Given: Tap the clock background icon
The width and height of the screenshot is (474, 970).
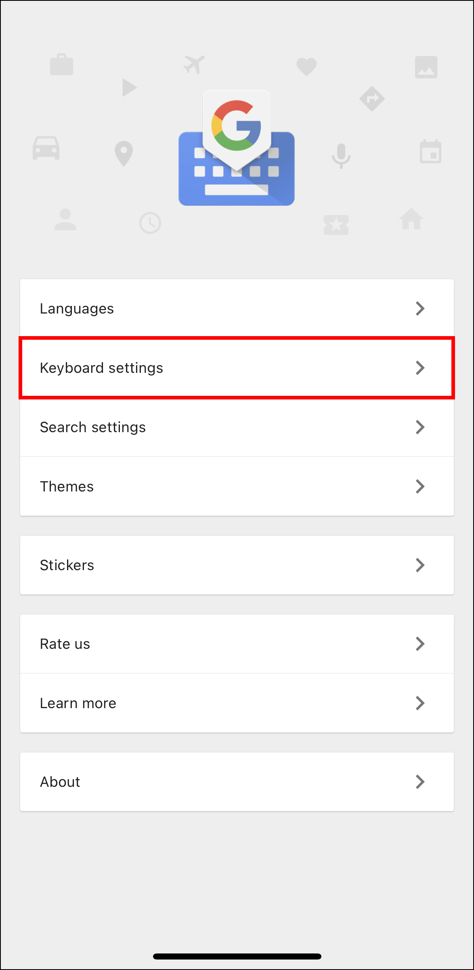Looking at the screenshot, I should pos(150,223).
